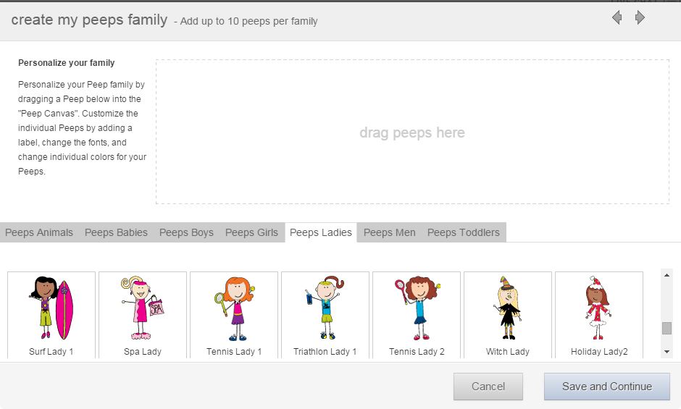Click the peep list scroll up arrow
The image size is (681, 409).
pos(667,275)
